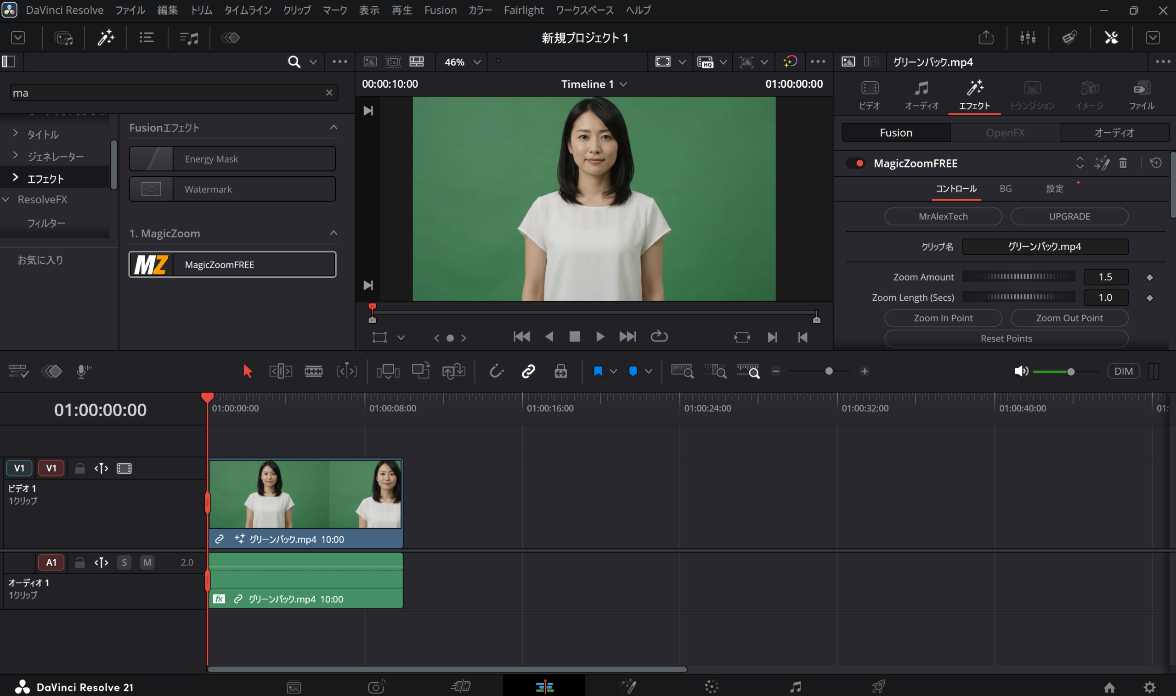Click the Zoom In Point button

tap(943, 319)
